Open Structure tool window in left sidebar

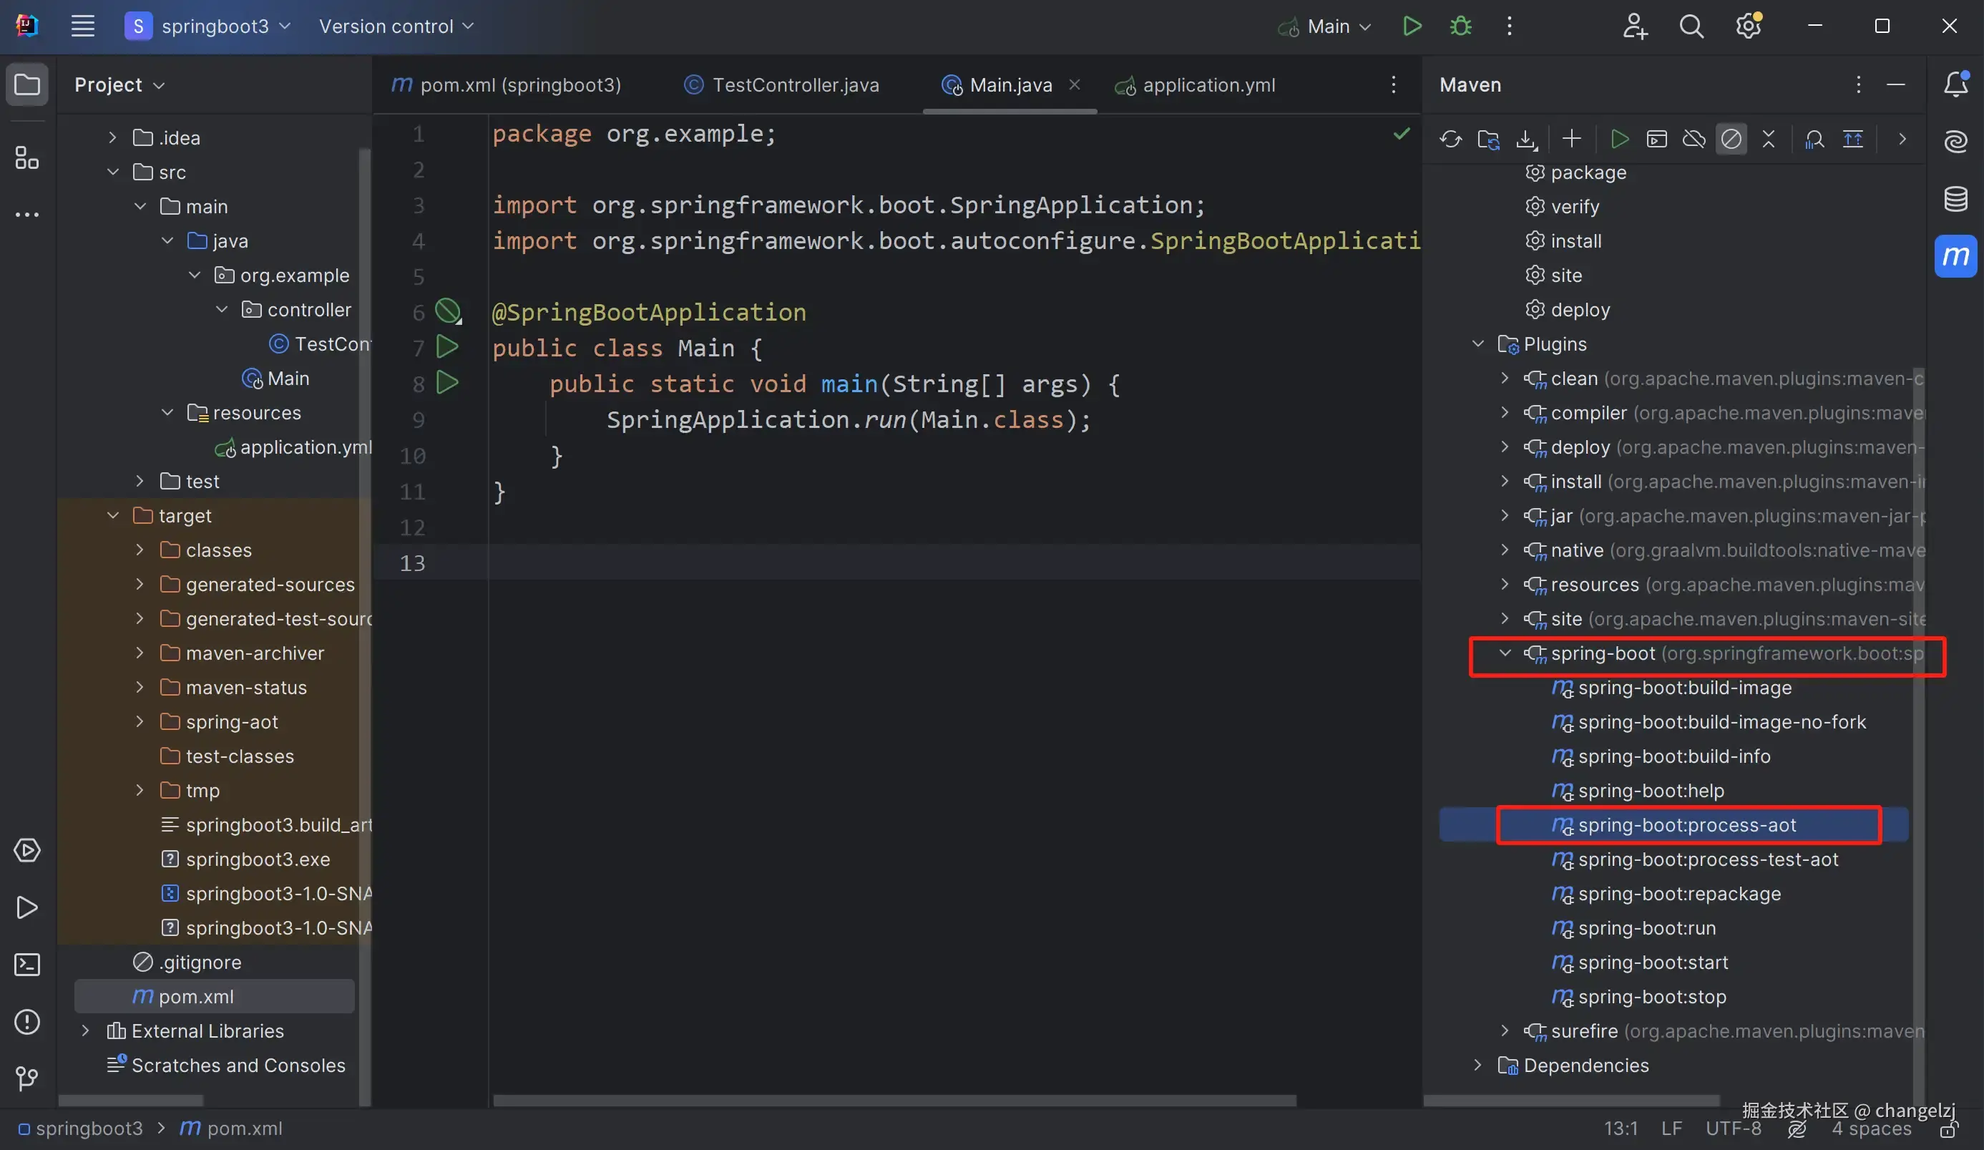tap(26, 157)
